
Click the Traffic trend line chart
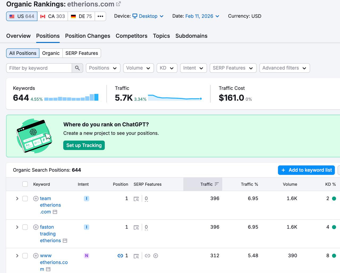175,98
